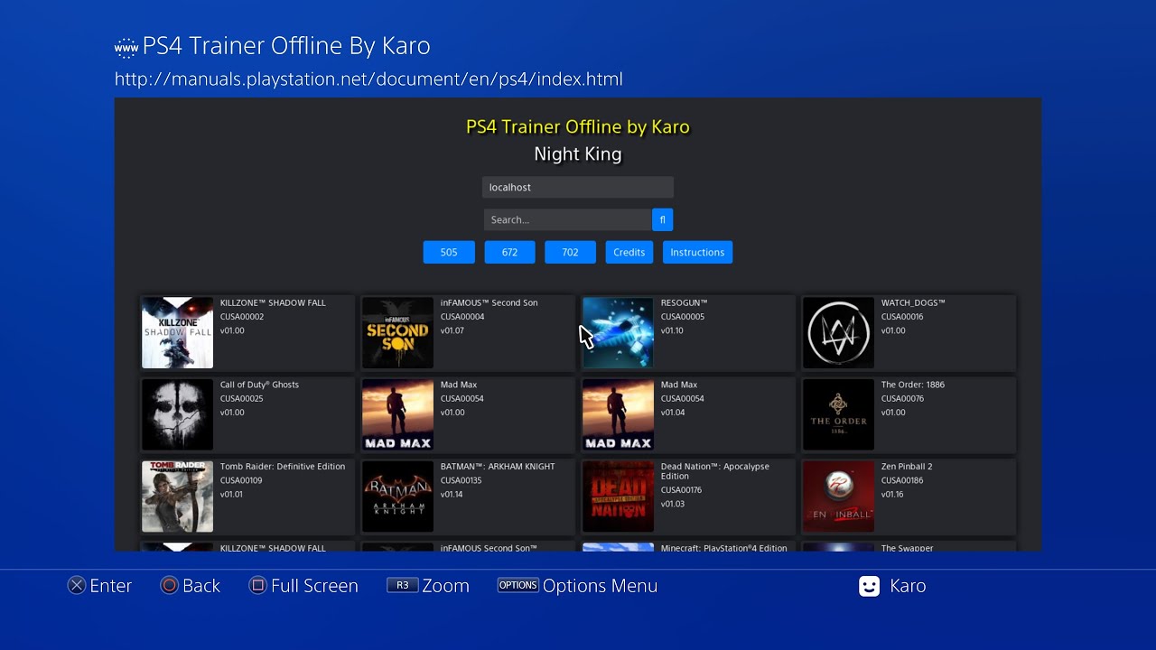
Task: Click 'CUSA00135' code under BATMAN
Action: (x=461, y=481)
